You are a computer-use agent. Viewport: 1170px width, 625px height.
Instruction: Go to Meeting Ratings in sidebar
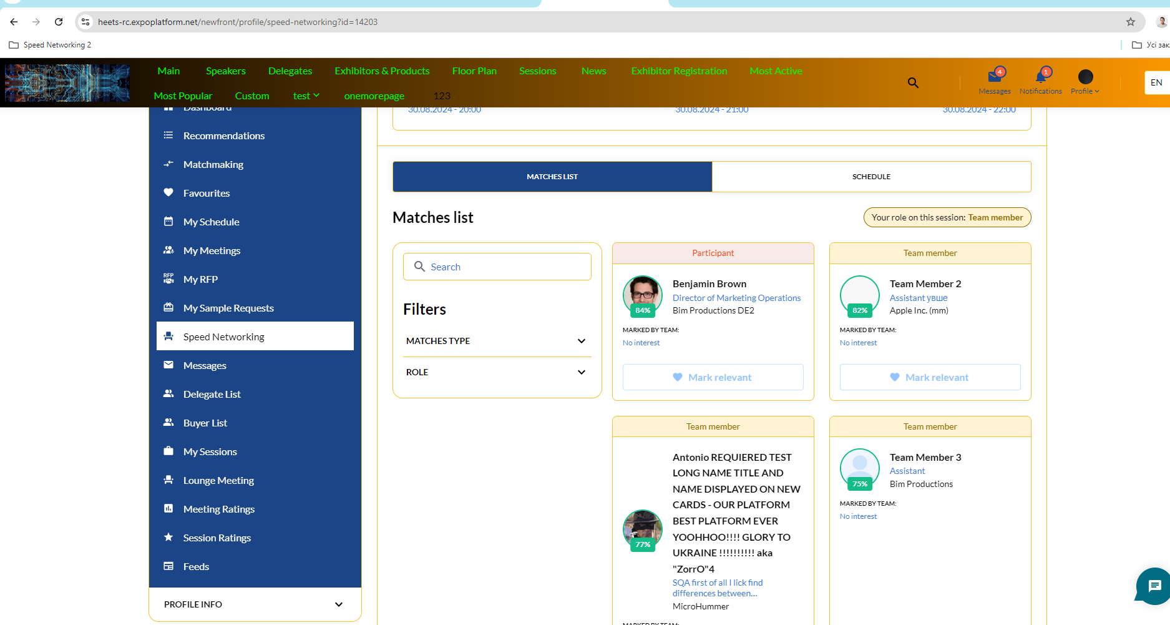218,509
